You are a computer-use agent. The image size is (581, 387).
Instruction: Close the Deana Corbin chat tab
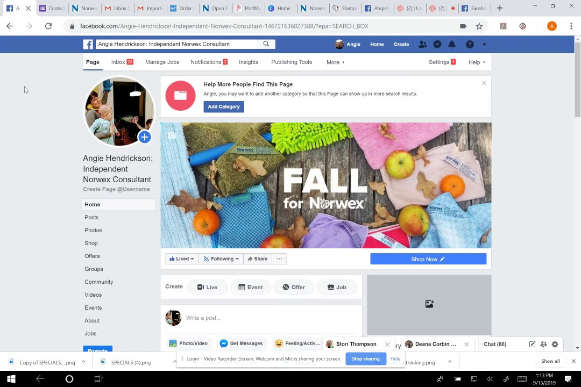pos(466,345)
